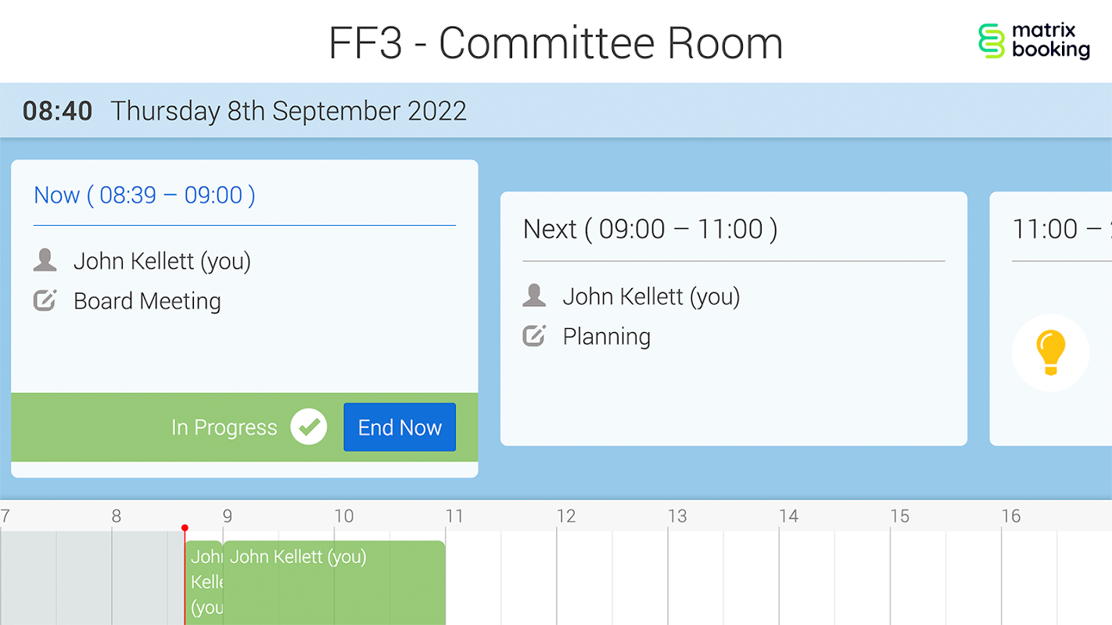This screenshot has width=1112, height=625.
Task: Click the 16 hour label on the timeline
Action: (x=1011, y=516)
